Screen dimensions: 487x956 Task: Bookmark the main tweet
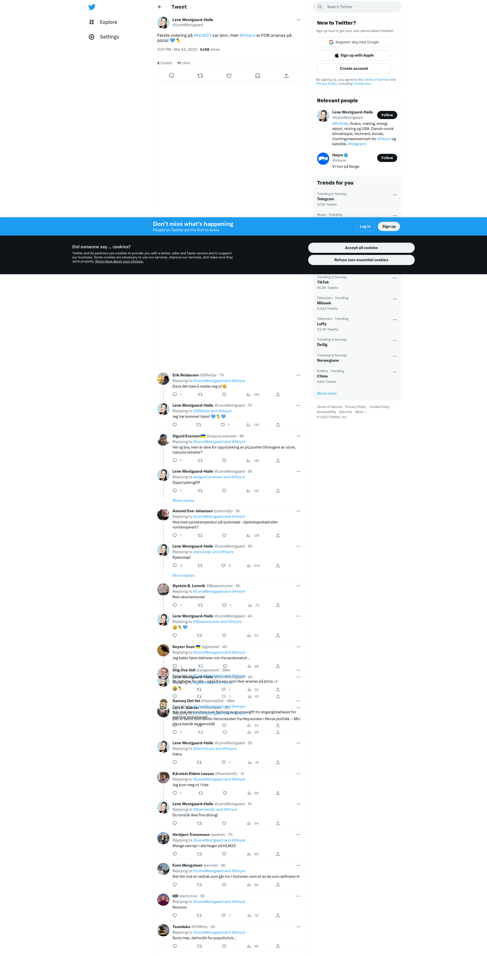(x=257, y=76)
